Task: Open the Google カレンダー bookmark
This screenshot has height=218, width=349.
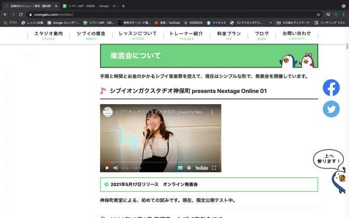Action: 63,23
